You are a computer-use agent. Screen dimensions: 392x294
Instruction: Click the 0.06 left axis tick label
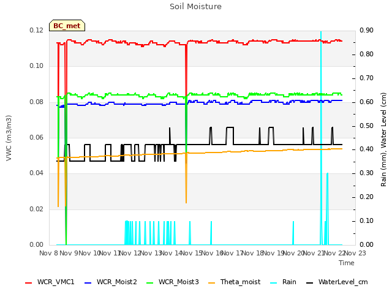37,137
